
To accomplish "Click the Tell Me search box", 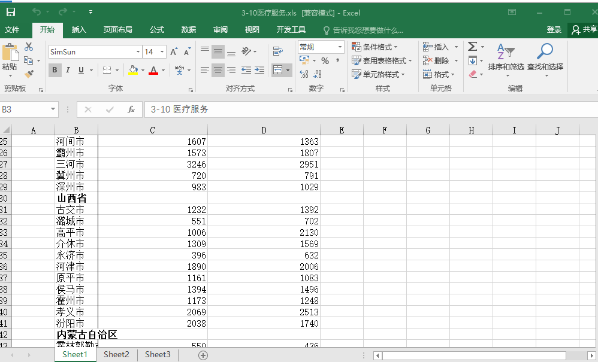I will [363, 30].
